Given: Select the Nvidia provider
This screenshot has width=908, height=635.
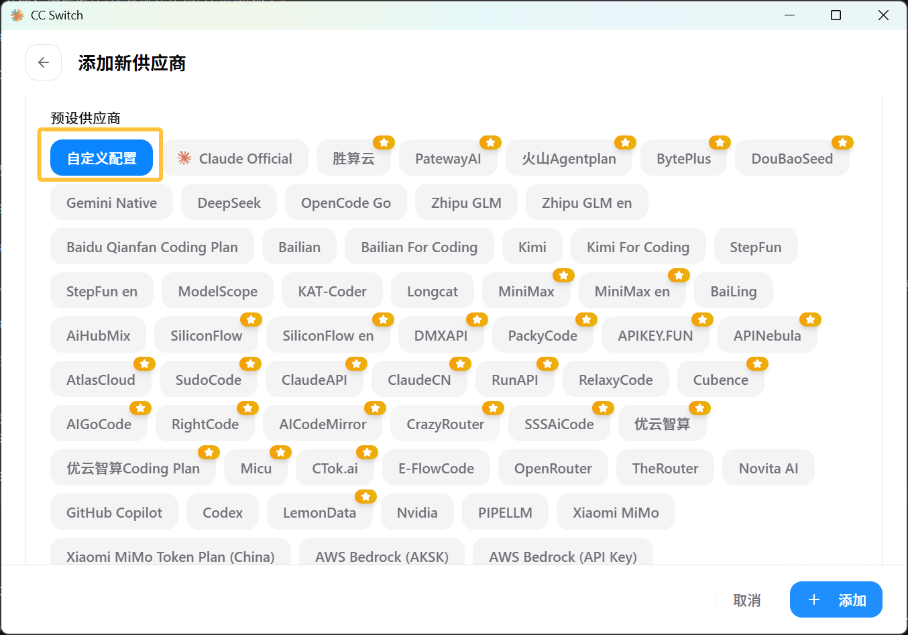Looking at the screenshot, I should point(416,512).
